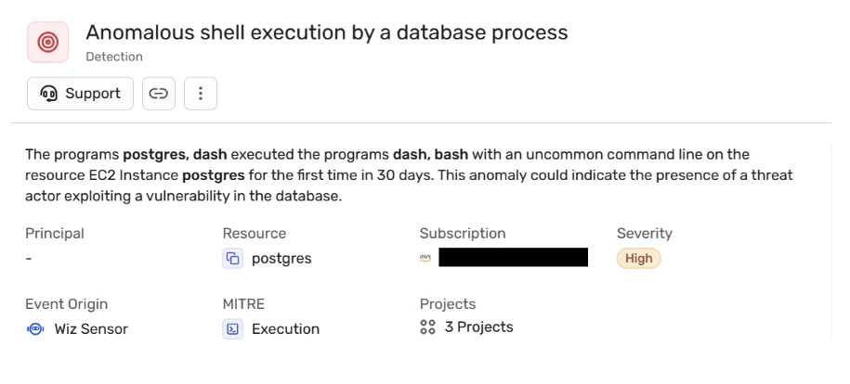
Task: Click the Wiz Sensor icon
Action: coord(35,328)
